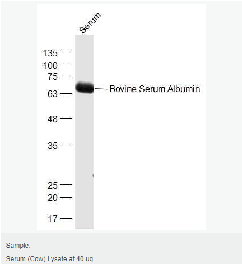Click the 75 molecular weight marker
Image resolution: width=242 pixels, height=264 pixels.
[53, 76]
